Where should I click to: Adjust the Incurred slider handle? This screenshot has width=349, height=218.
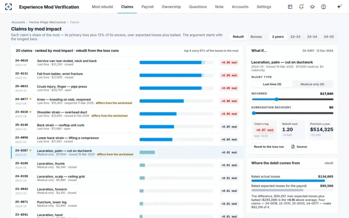pyautogui.click(x=277, y=99)
